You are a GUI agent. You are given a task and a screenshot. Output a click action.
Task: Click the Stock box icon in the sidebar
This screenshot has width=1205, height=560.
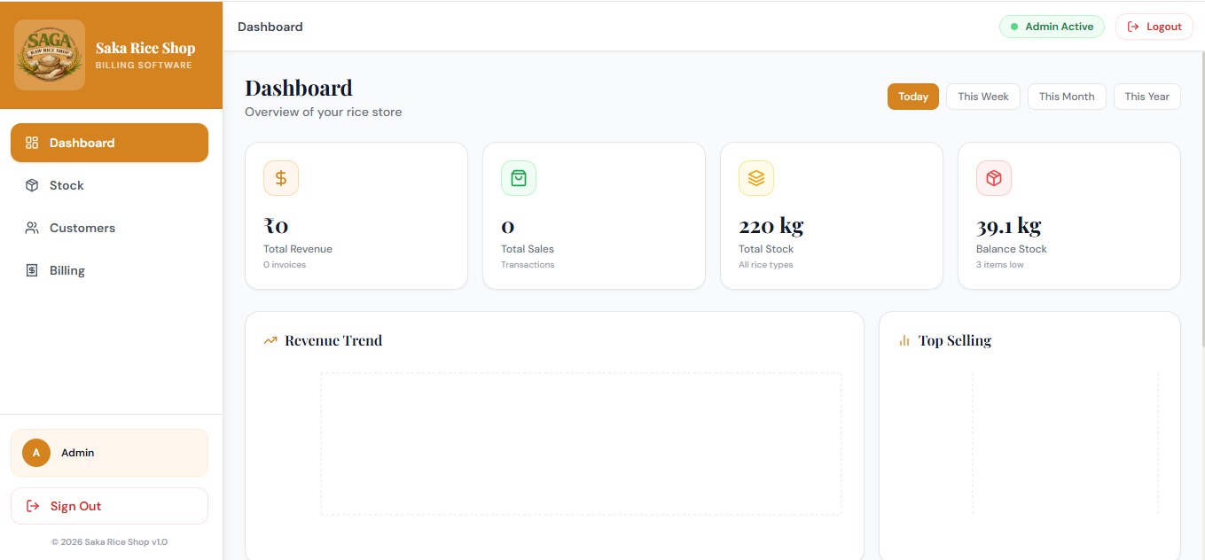(x=32, y=185)
